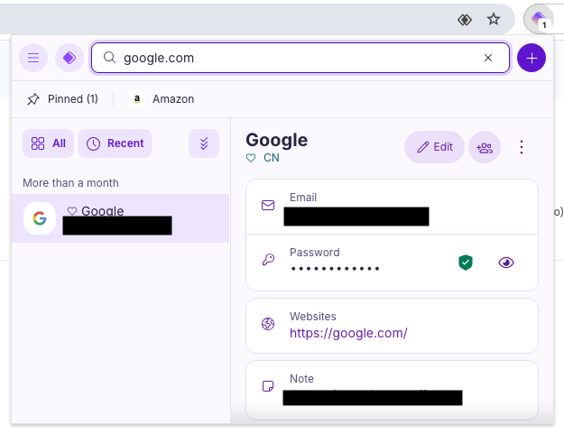Click the Email field row

click(392, 207)
